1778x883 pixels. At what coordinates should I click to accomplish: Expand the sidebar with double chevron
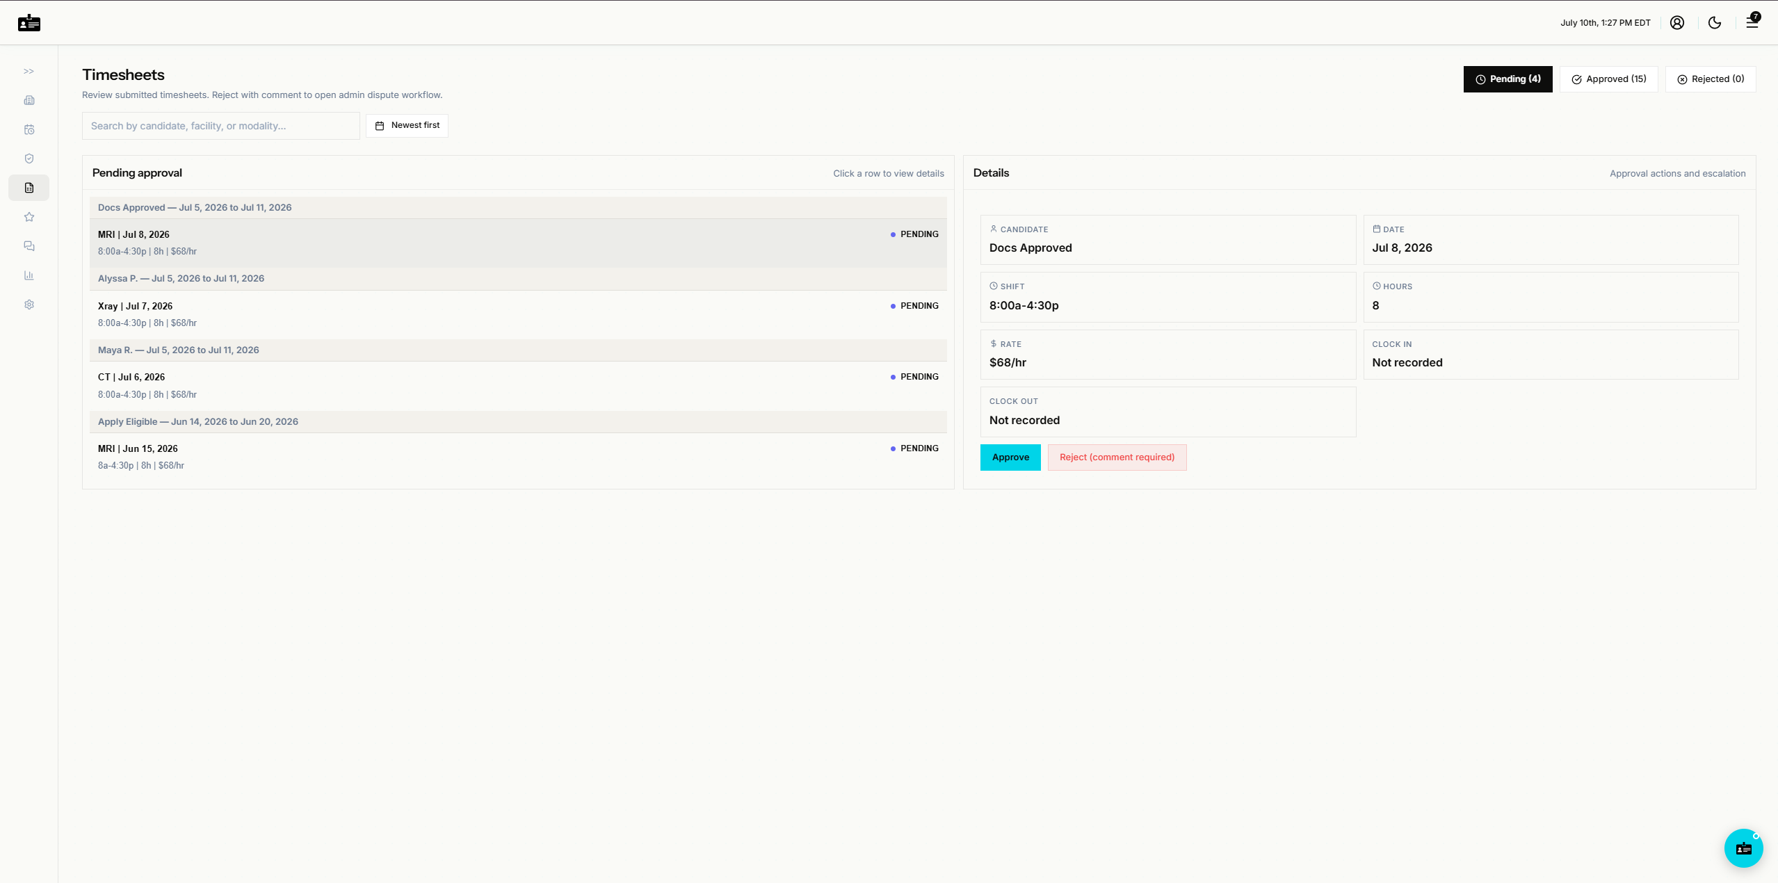pos(29,71)
